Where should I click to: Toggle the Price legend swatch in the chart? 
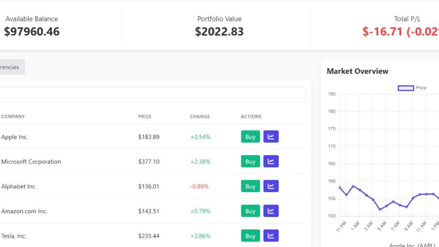click(406, 88)
